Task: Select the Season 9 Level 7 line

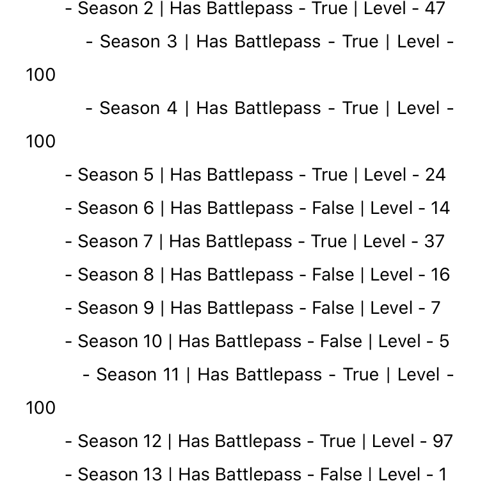Action: (x=253, y=307)
